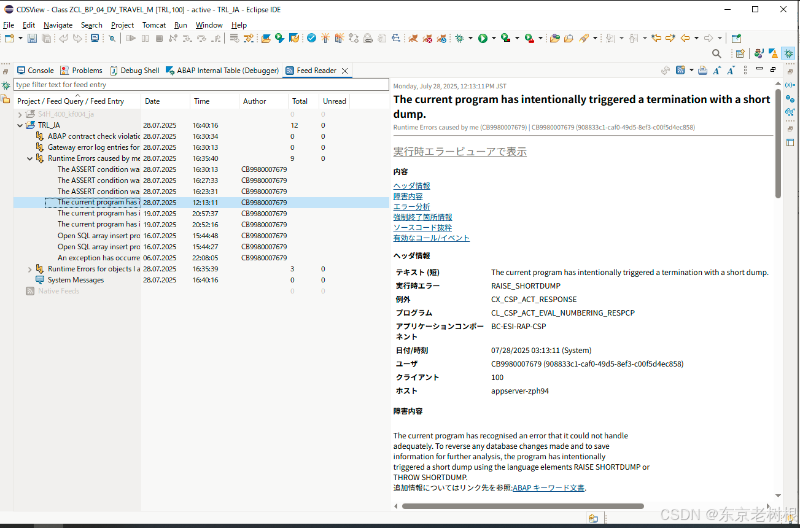Open the Tomcat menu
Image resolution: width=800 pixels, height=528 pixels.
pyautogui.click(x=154, y=25)
